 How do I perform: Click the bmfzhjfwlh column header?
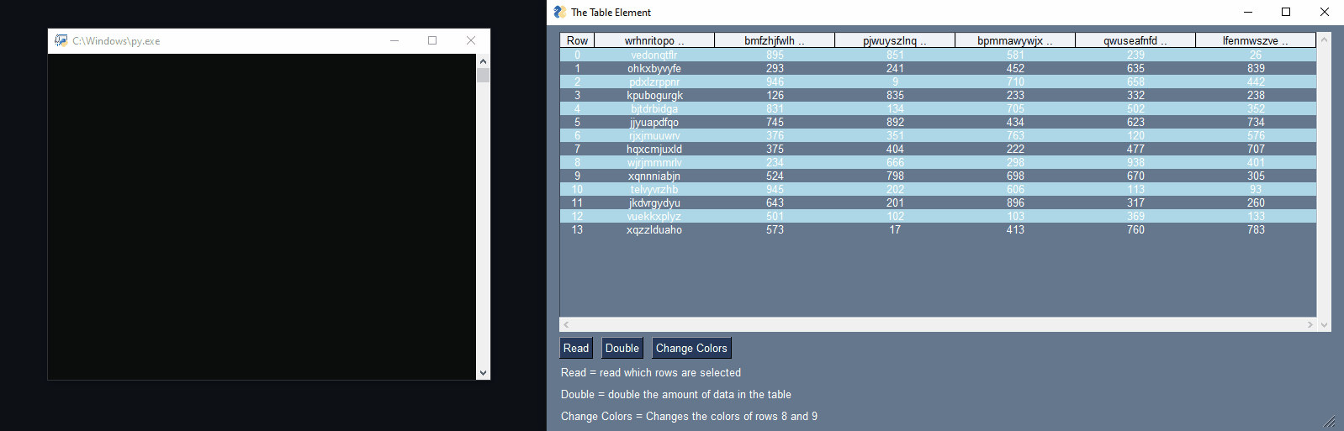[775, 40]
